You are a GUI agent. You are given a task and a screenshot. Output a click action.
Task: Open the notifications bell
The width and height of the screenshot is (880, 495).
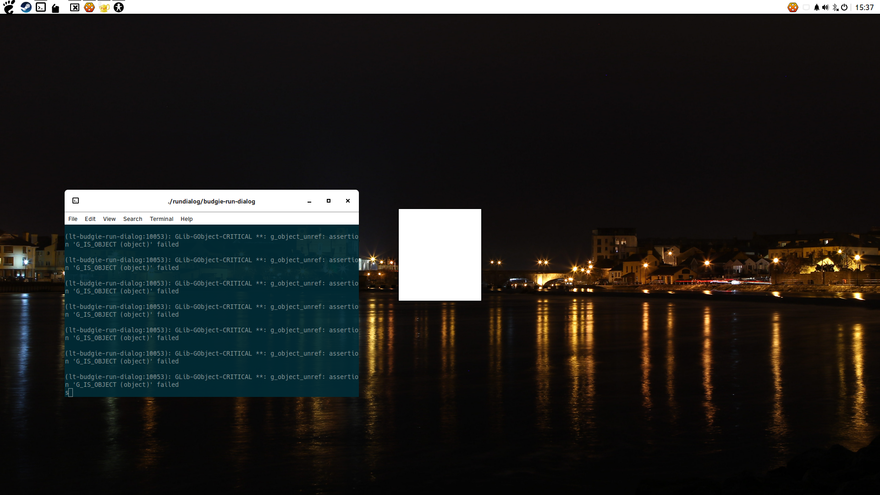(x=817, y=7)
